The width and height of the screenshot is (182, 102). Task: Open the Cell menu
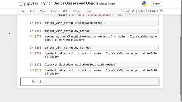coord(65,11)
